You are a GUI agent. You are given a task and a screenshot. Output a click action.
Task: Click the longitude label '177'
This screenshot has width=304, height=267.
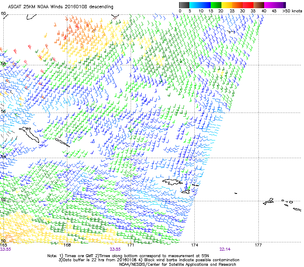tap(258, 245)
